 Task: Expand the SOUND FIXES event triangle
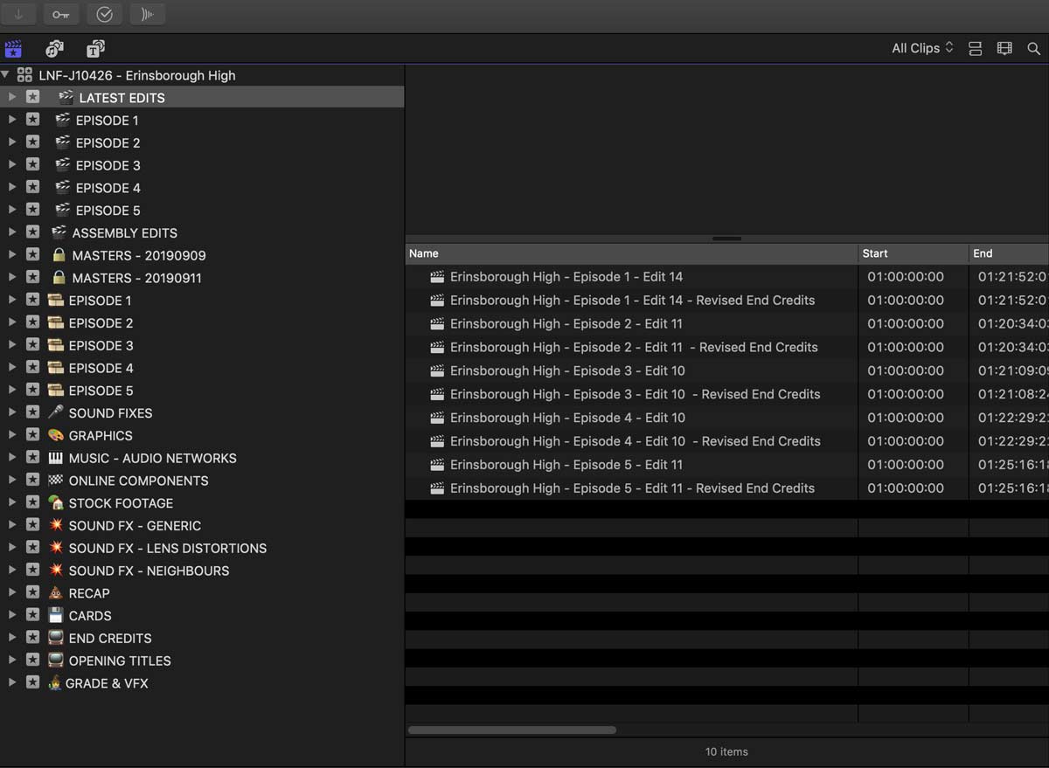(12, 412)
